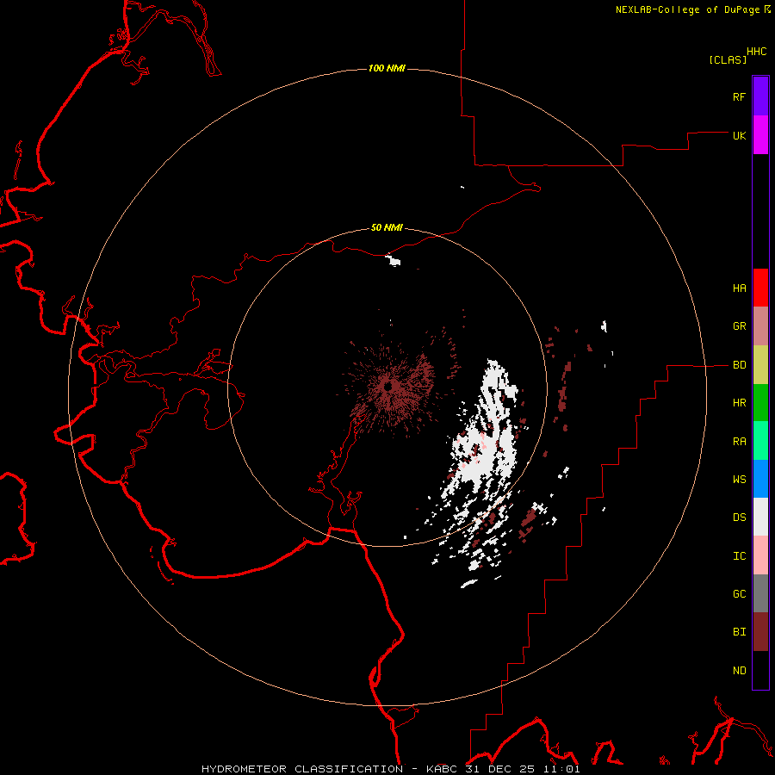775x775 pixels.
Task: Click the RF purple legend swatch
Action: (760, 96)
